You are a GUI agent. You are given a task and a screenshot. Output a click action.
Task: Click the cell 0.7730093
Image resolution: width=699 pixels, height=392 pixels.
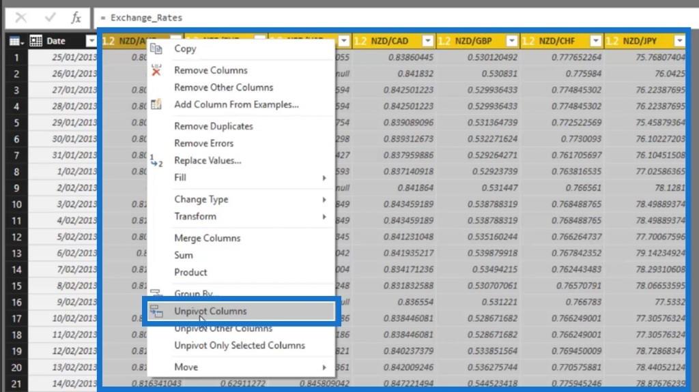[x=562, y=139]
